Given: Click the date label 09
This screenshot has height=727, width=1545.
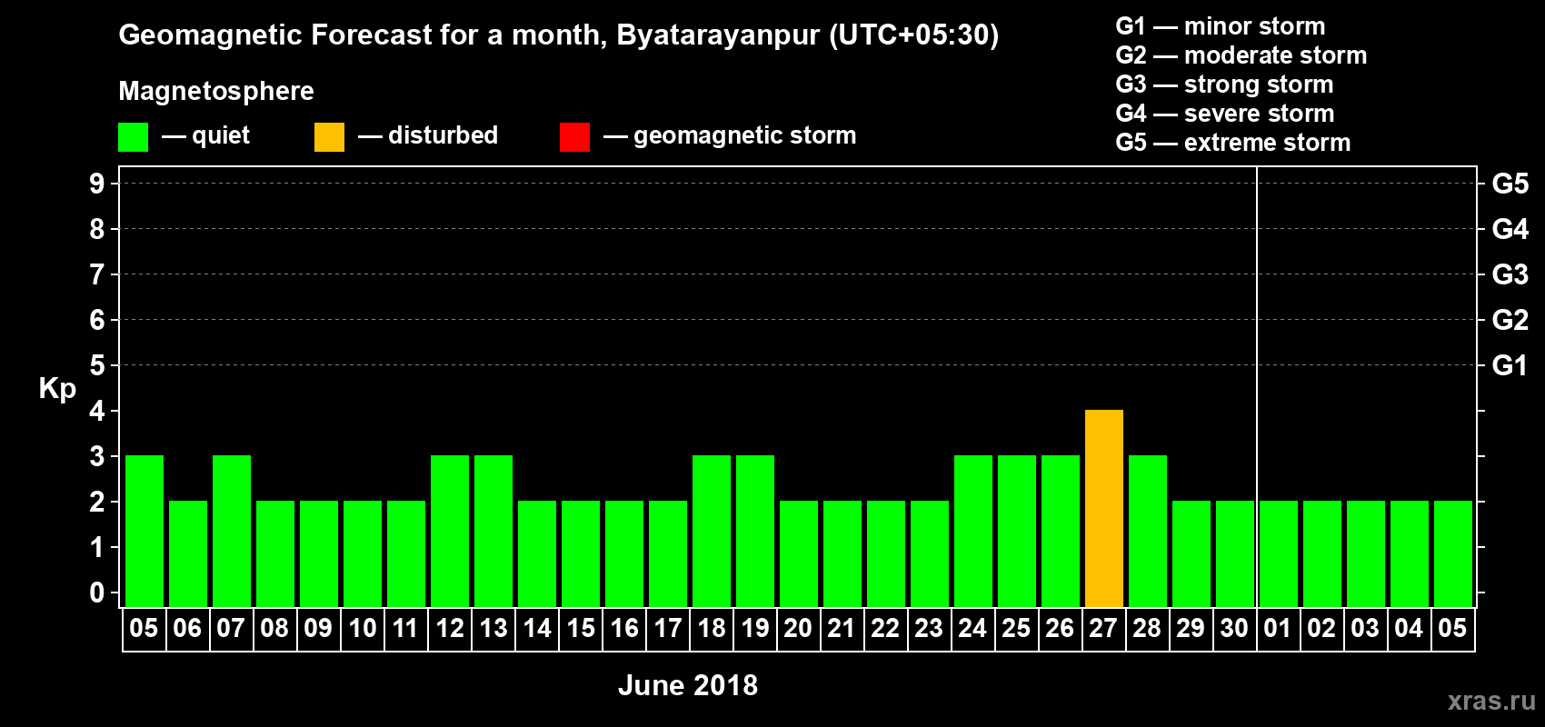Looking at the screenshot, I should (318, 629).
